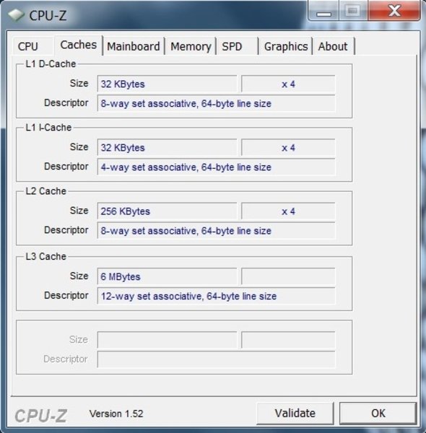Click the L2 Cache 256 KBytes field
This screenshot has height=433, width=426.
(167, 211)
